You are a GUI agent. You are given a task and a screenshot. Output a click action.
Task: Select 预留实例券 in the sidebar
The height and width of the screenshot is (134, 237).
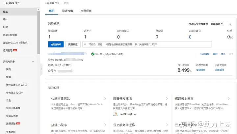pos(12,116)
